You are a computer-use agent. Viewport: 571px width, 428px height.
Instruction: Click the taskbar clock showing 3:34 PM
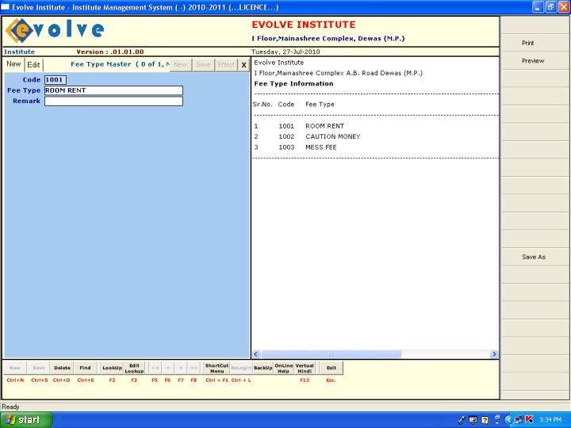[550, 419]
